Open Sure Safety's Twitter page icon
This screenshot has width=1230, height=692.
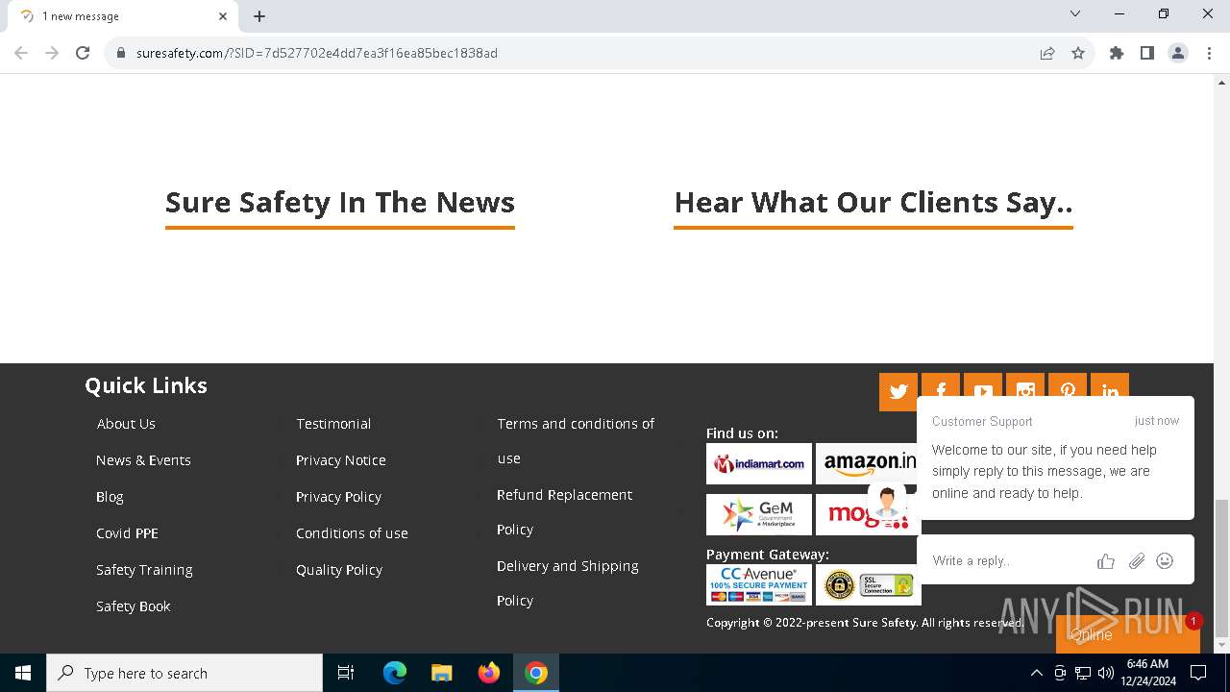(x=898, y=392)
